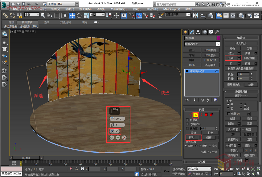Click the purple object color swatch

click(x=219, y=38)
